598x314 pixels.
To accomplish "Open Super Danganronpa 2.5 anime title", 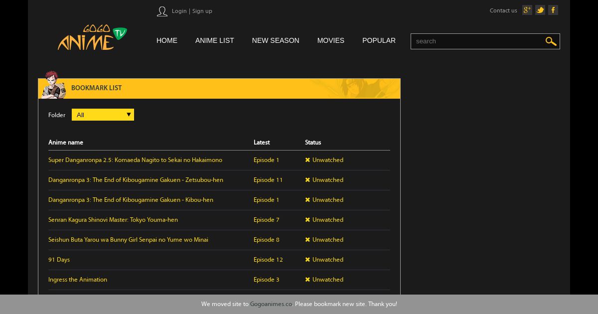I will click(135, 160).
